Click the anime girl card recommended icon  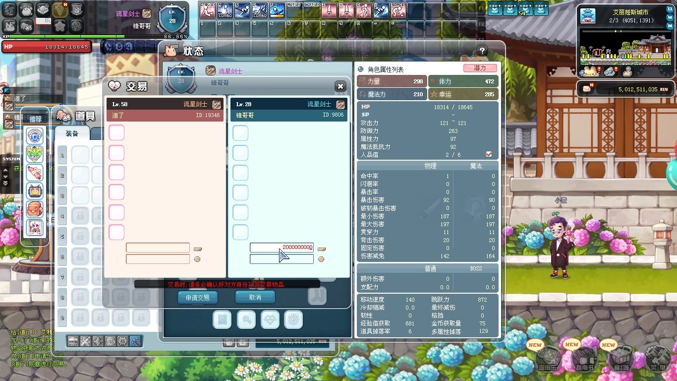[35, 228]
